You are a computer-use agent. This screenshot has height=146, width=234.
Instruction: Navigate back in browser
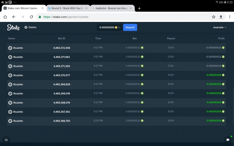coord(14,17)
